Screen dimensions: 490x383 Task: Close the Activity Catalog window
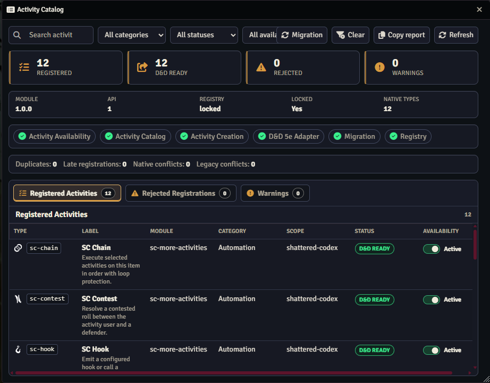point(479,10)
